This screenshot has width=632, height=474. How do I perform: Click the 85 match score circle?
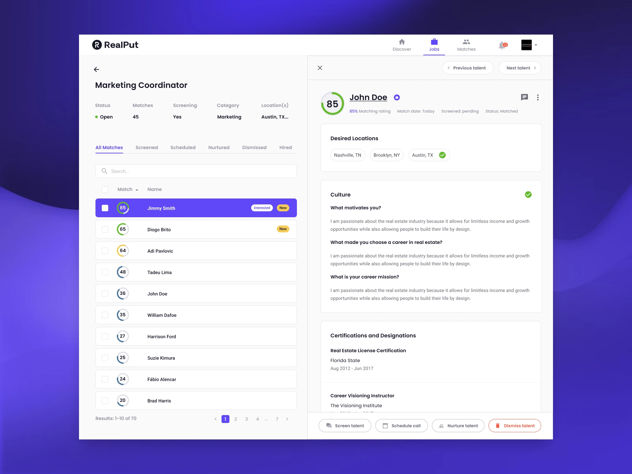pos(332,104)
